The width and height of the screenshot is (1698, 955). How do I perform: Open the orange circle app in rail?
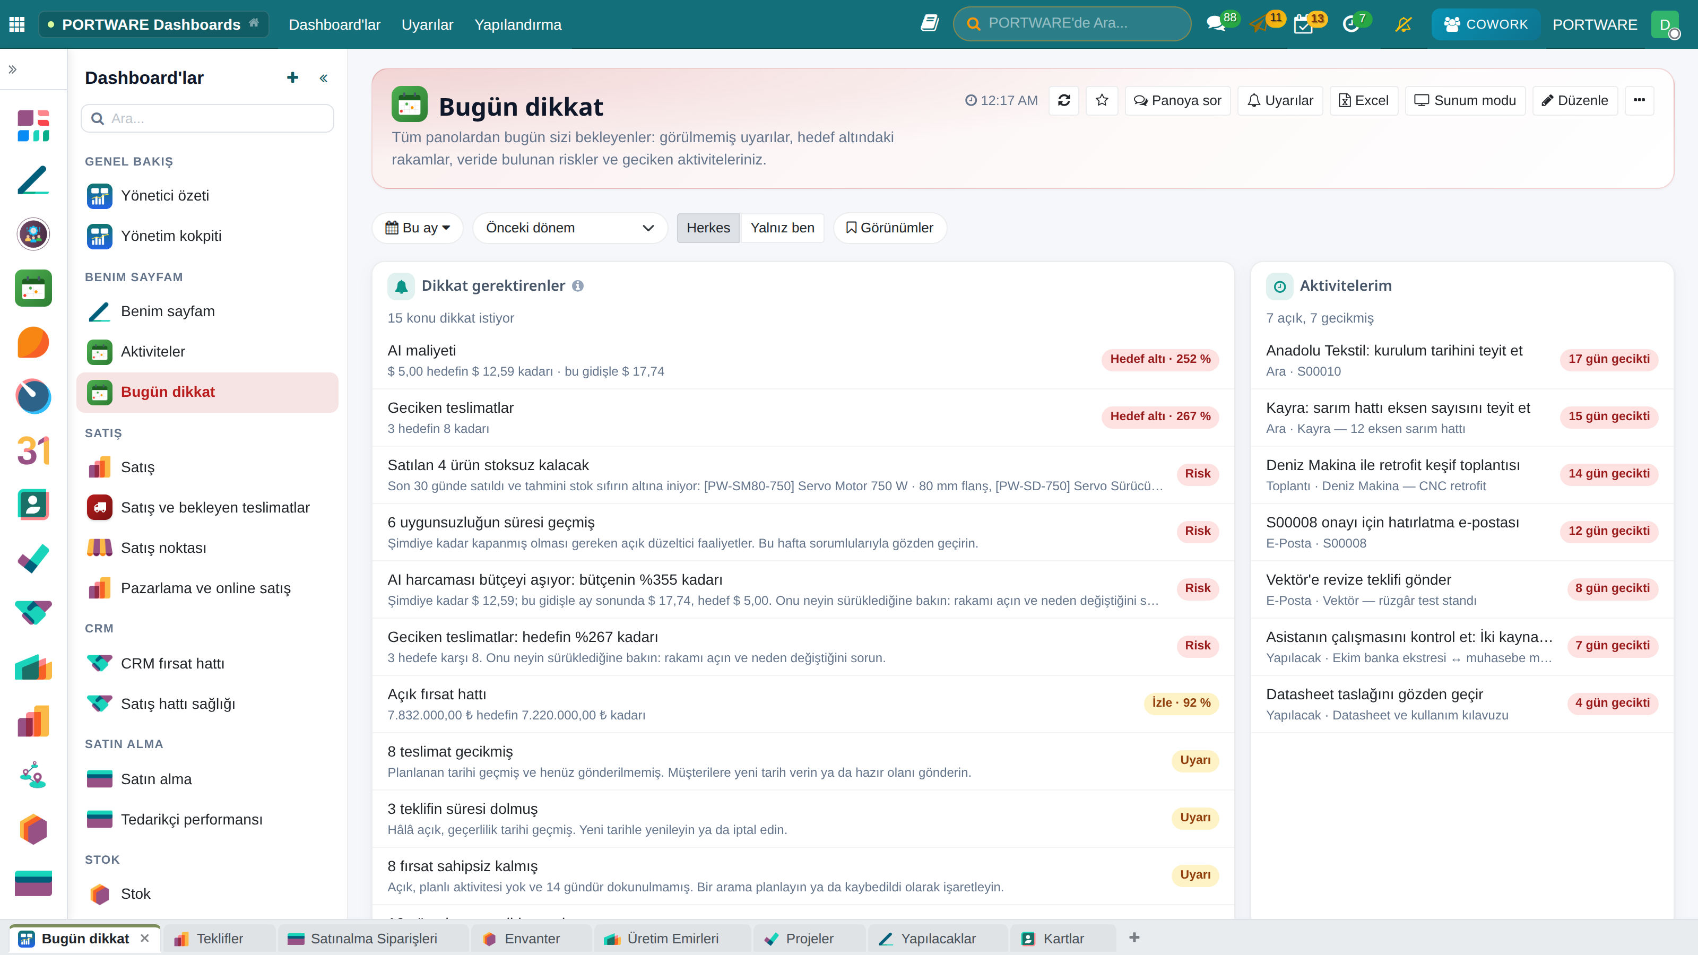point(33,343)
